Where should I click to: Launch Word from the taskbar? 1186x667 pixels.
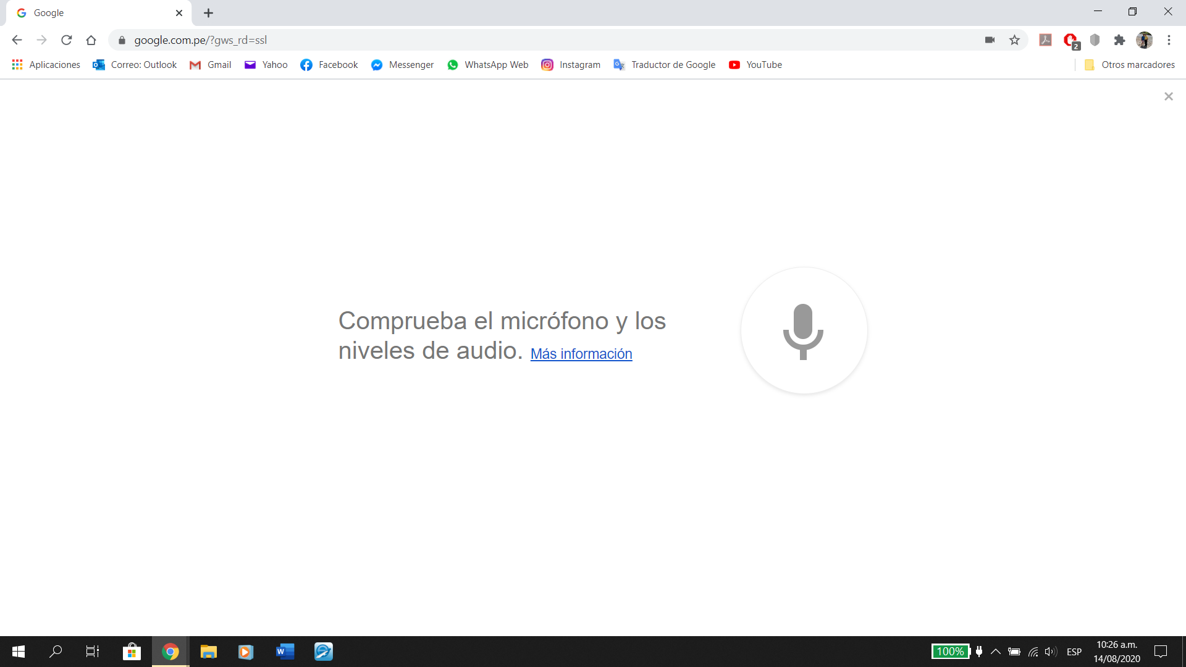click(x=285, y=652)
